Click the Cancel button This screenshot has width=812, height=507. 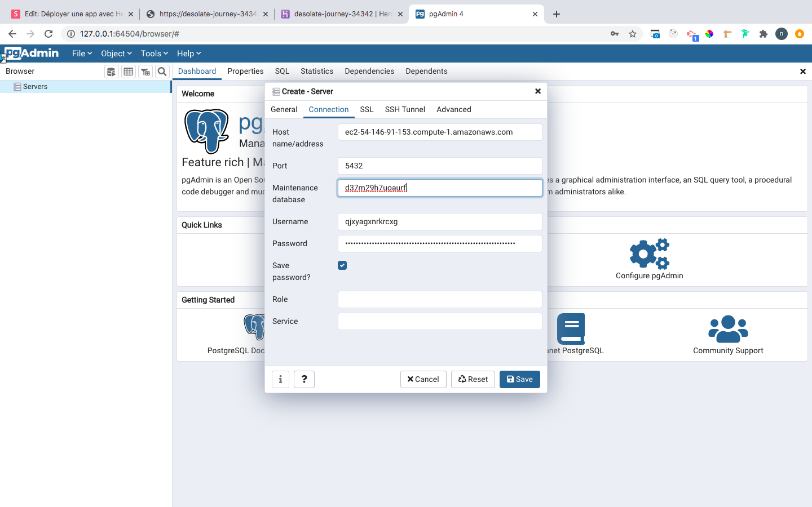click(x=423, y=379)
